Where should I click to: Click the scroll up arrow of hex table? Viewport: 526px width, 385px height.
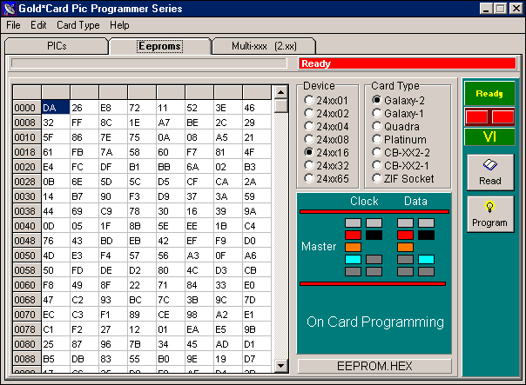pyautogui.click(x=281, y=92)
